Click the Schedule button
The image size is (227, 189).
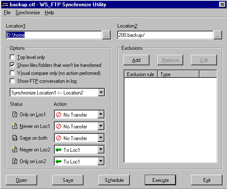(x=114, y=180)
